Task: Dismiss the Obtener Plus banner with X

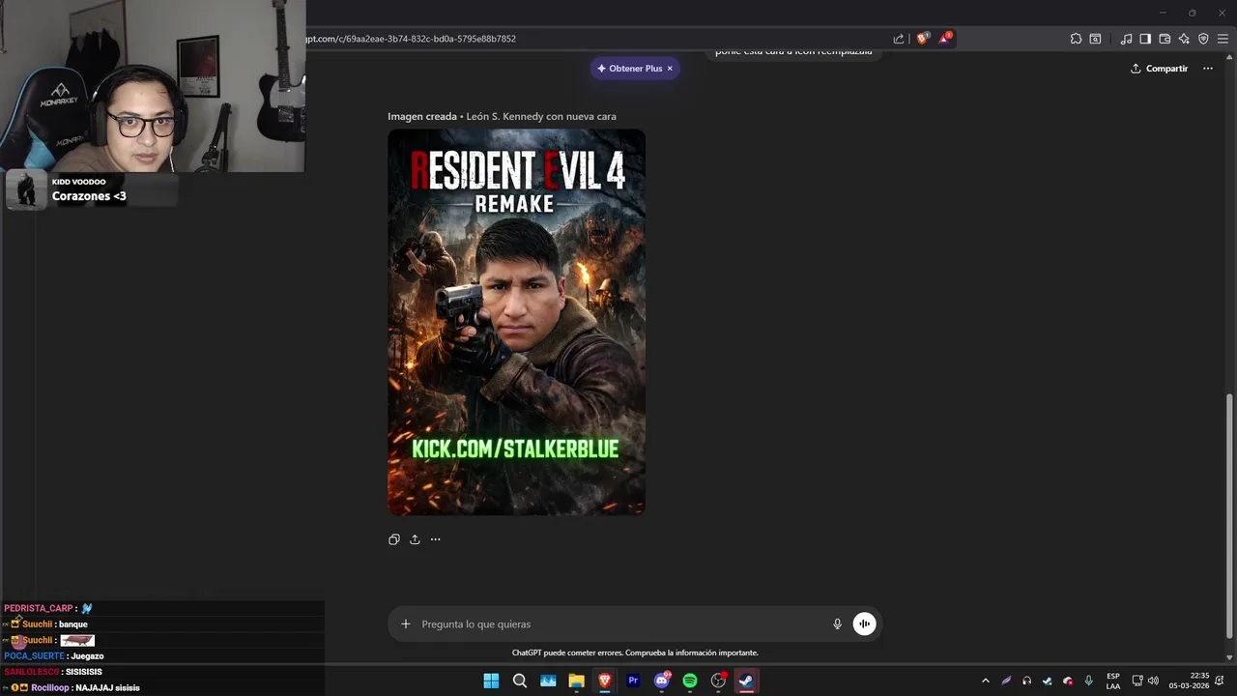Action: click(x=670, y=69)
